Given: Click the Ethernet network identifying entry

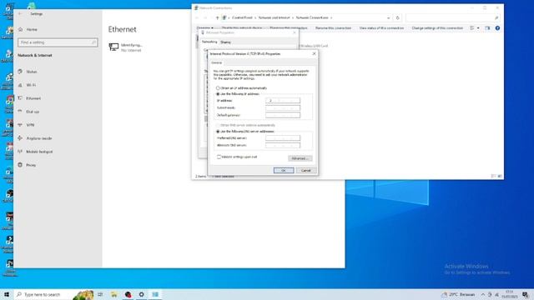Looking at the screenshot, I should pos(125,47).
